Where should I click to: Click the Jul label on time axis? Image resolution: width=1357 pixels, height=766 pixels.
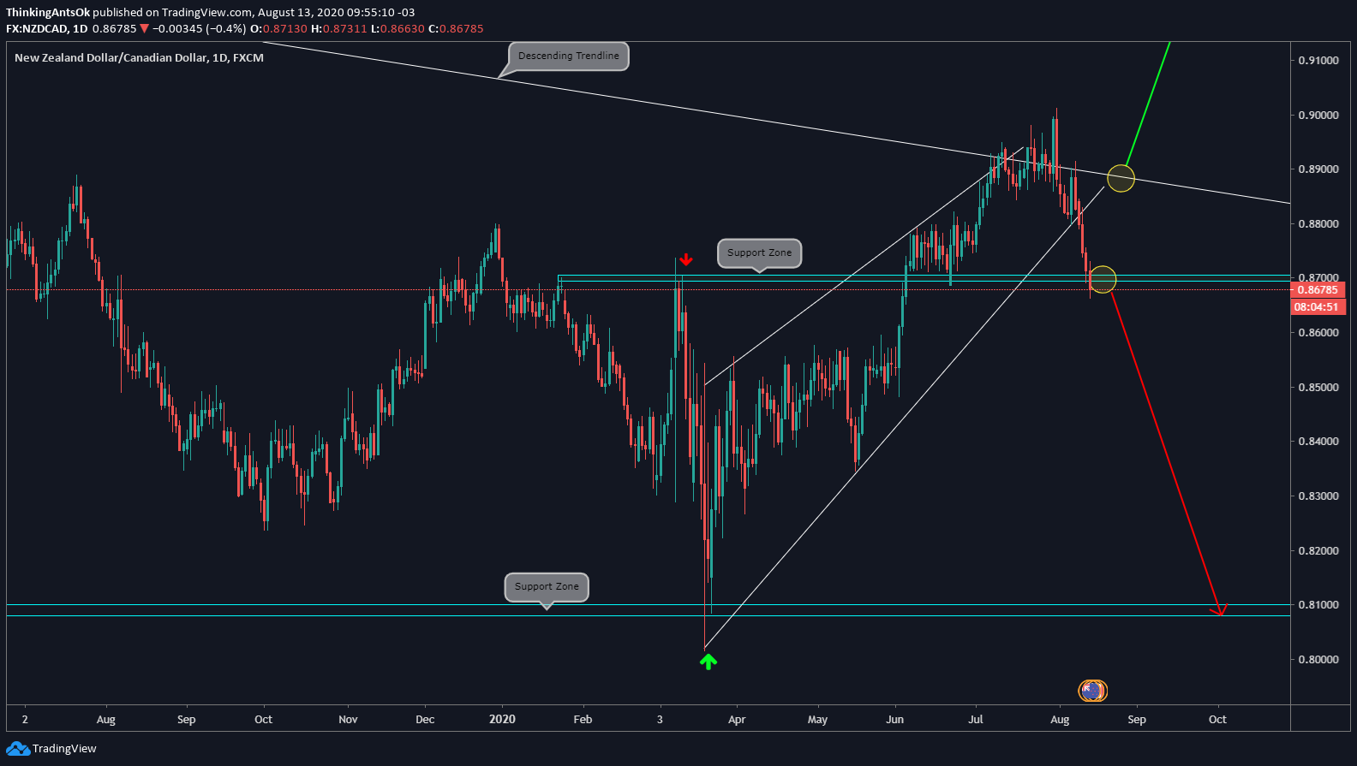coord(976,720)
